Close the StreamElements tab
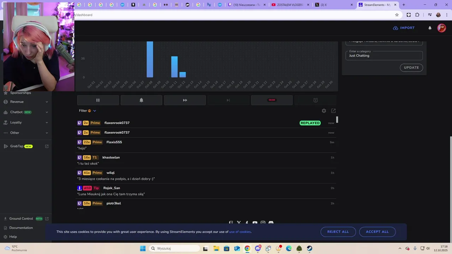This screenshot has width=452, height=254. coord(395,5)
